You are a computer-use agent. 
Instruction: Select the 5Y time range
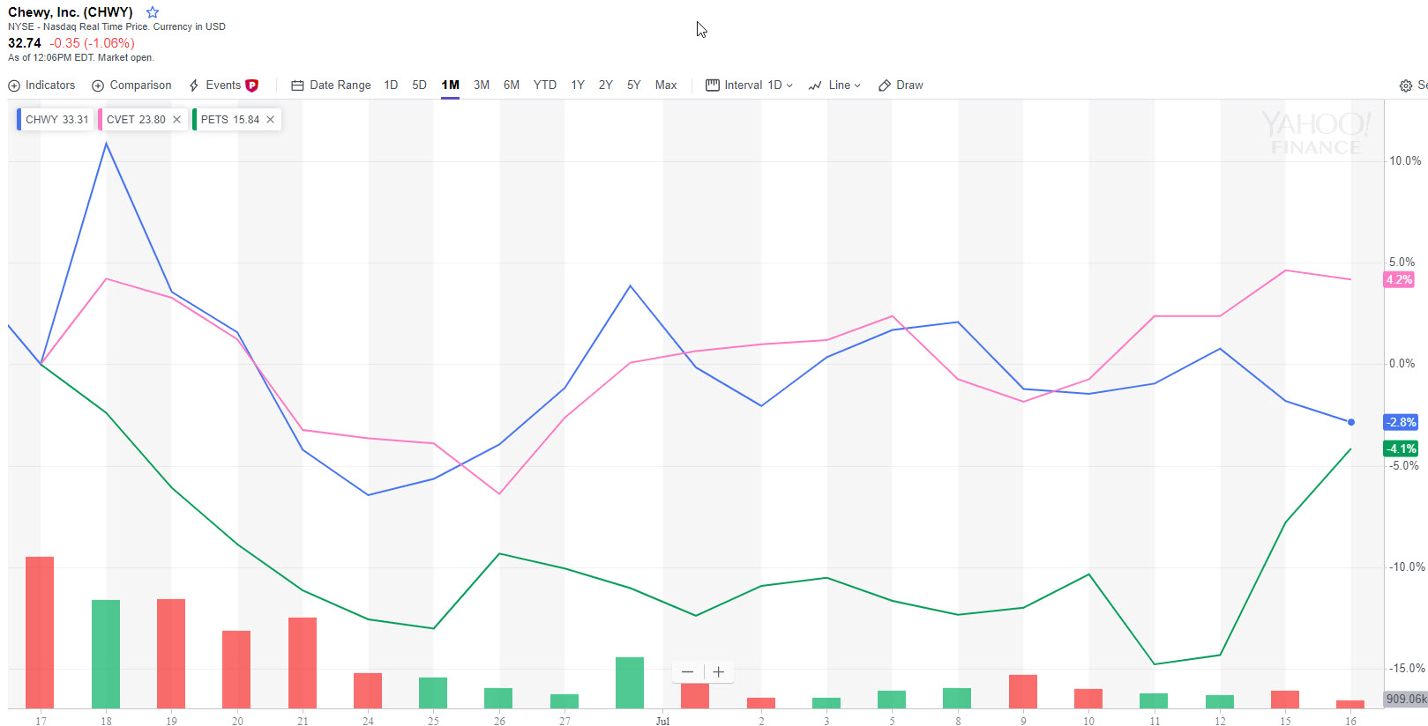point(633,85)
